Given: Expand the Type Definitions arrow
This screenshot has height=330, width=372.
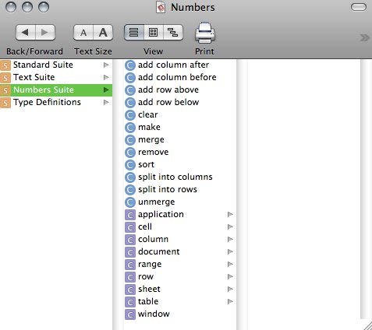Looking at the screenshot, I should pos(106,102).
